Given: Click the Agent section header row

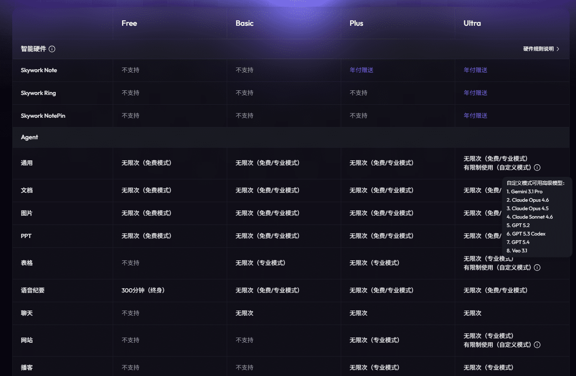Looking at the screenshot, I should tap(30, 137).
